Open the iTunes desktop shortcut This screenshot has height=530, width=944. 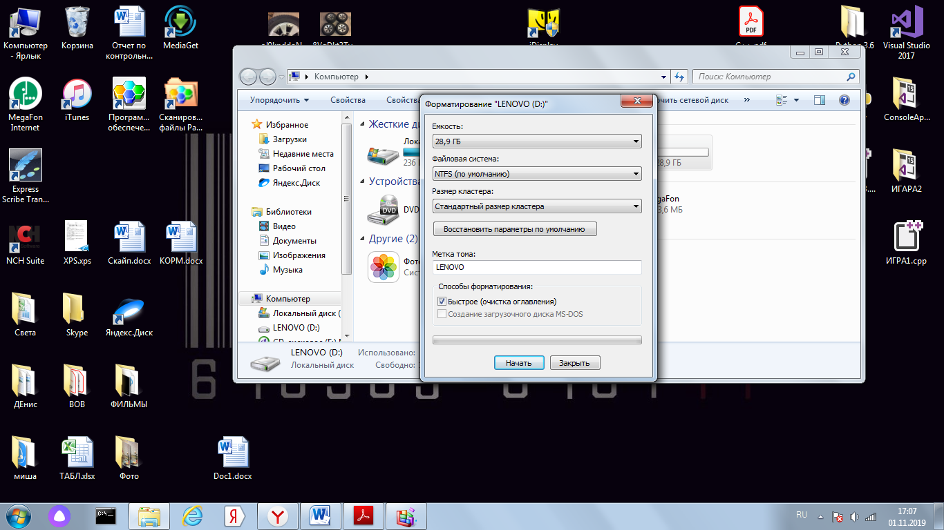[77, 100]
